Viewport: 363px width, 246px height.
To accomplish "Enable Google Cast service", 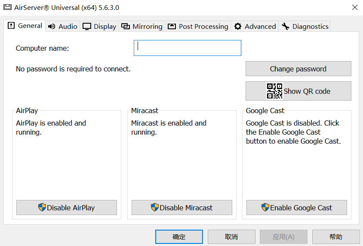I will (297, 208).
